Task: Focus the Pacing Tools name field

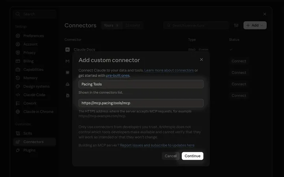Action: [x=141, y=84]
